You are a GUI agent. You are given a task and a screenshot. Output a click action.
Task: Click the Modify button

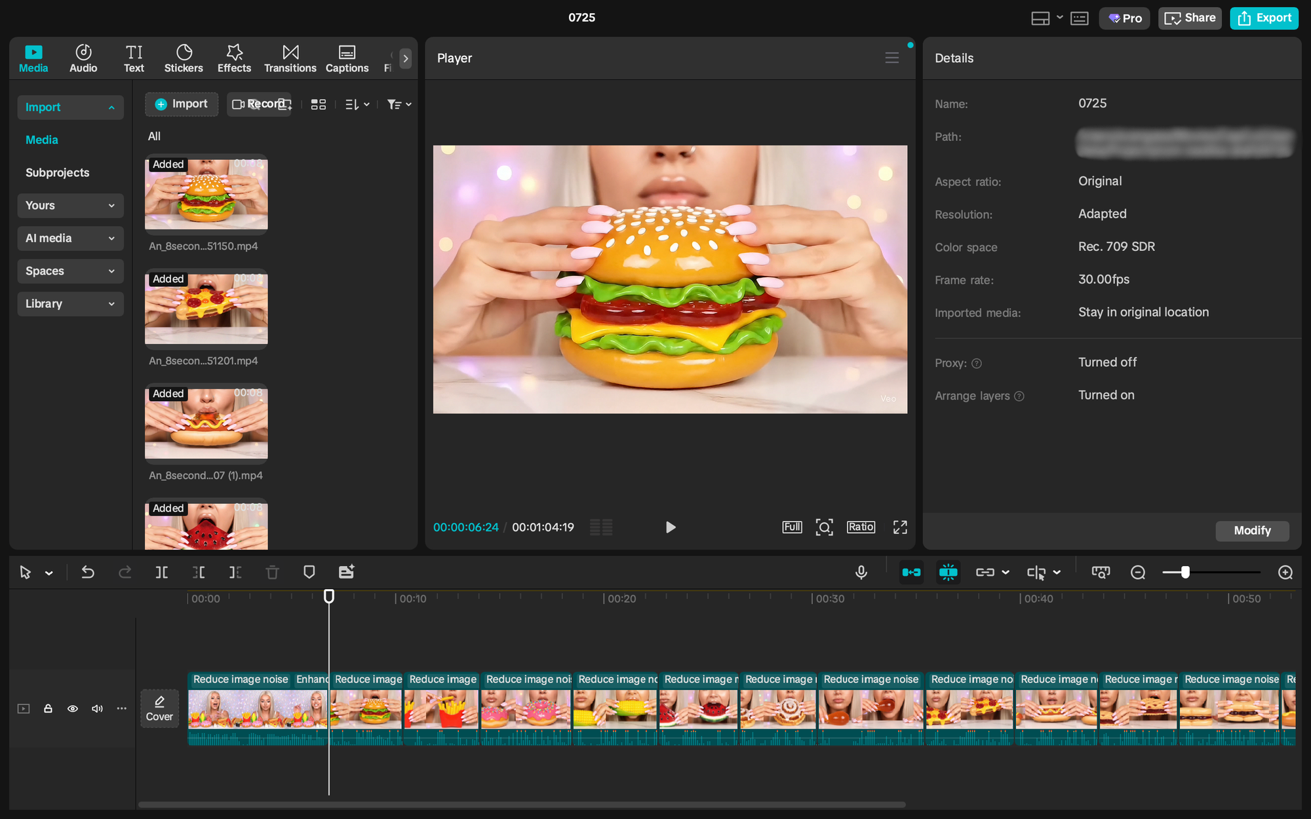1252,531
